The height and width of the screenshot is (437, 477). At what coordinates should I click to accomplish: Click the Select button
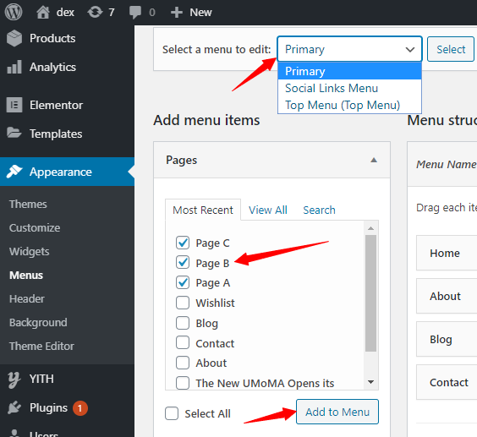pos(451,49)
